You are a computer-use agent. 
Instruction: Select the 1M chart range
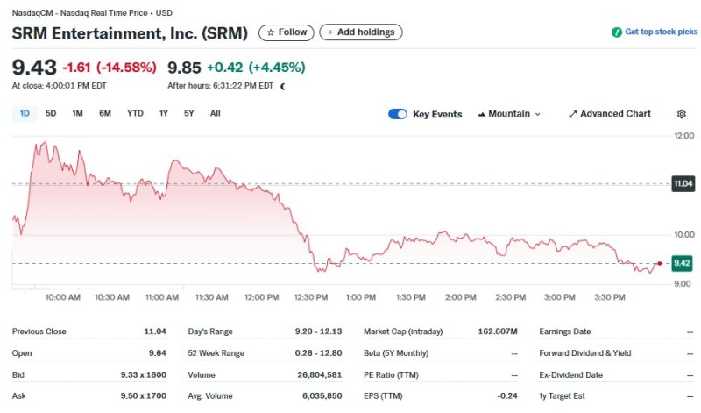click(77, 113)
